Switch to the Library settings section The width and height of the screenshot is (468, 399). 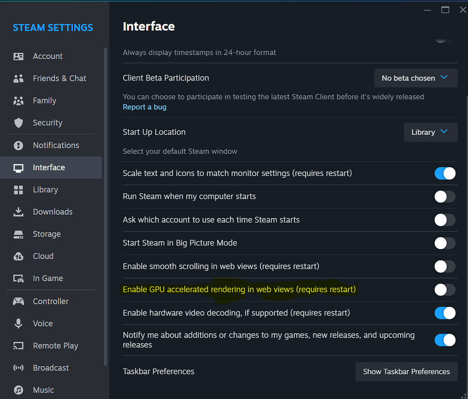(x=45, y=190)
